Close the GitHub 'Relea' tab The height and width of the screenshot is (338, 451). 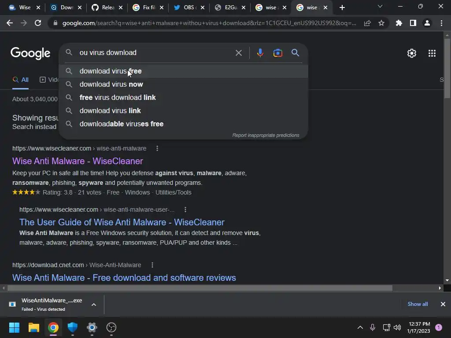[x=121, y=8]
